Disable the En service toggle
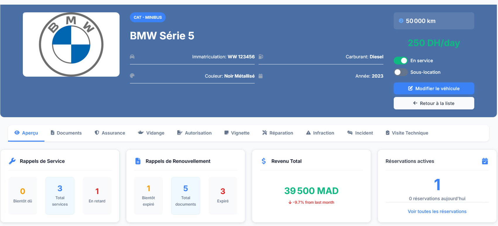 (400, 61)
